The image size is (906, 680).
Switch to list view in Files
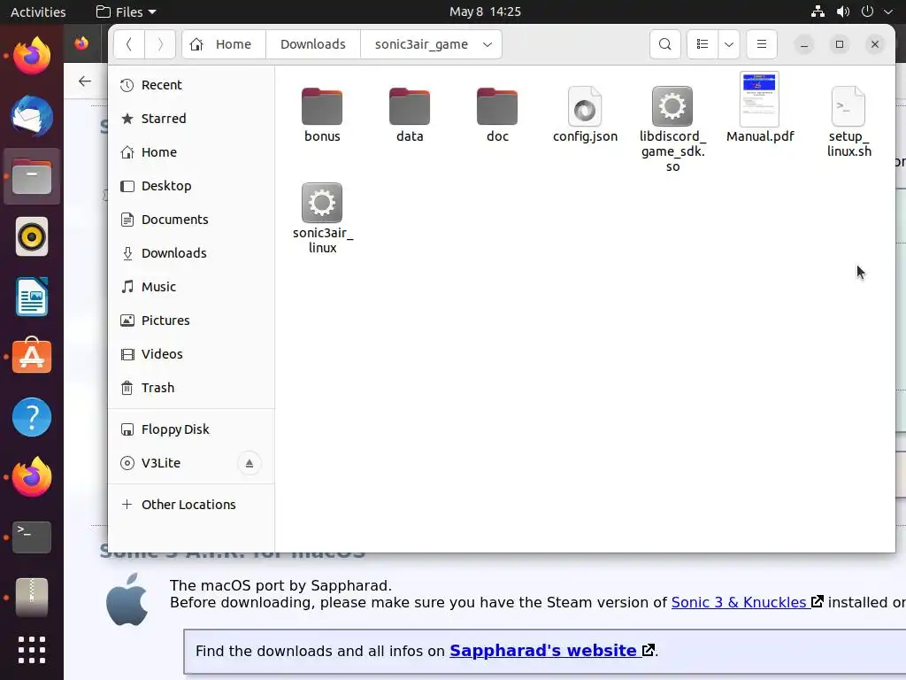(x=703, y=44)
